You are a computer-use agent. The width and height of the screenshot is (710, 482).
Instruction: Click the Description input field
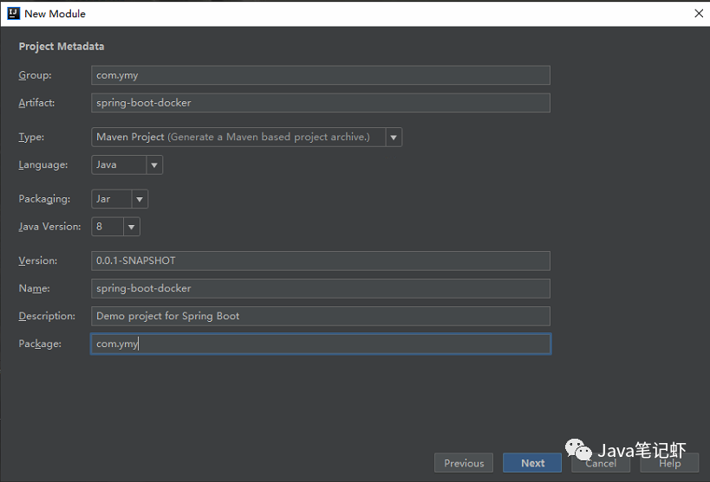[x=321, y=316]
